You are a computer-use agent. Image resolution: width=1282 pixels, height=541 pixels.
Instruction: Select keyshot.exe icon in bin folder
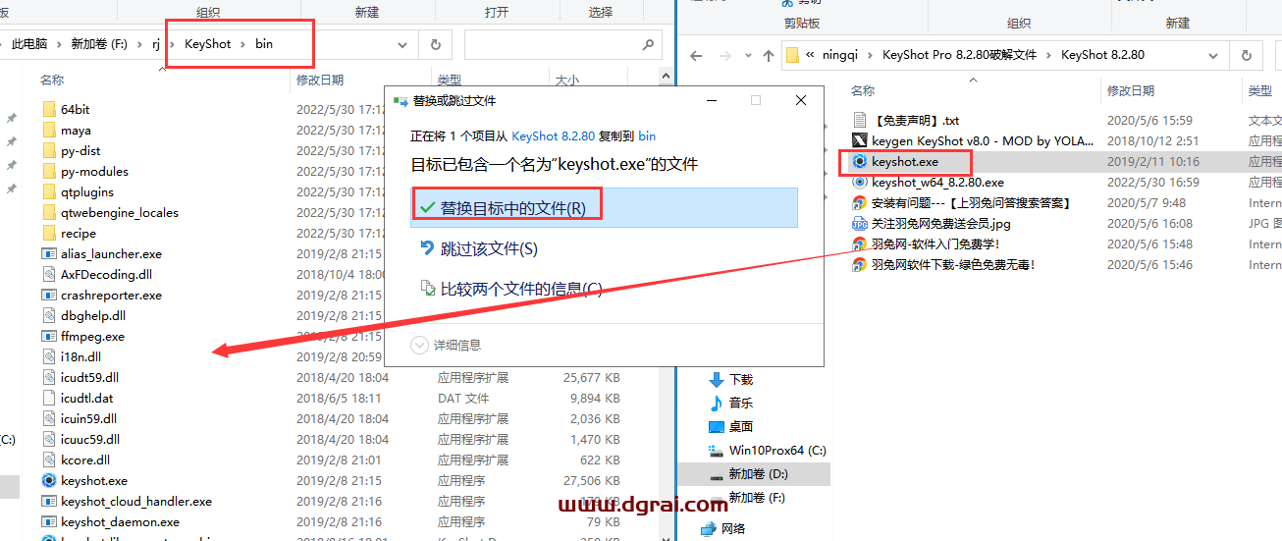pyautogui.click(x=49, y=480)
